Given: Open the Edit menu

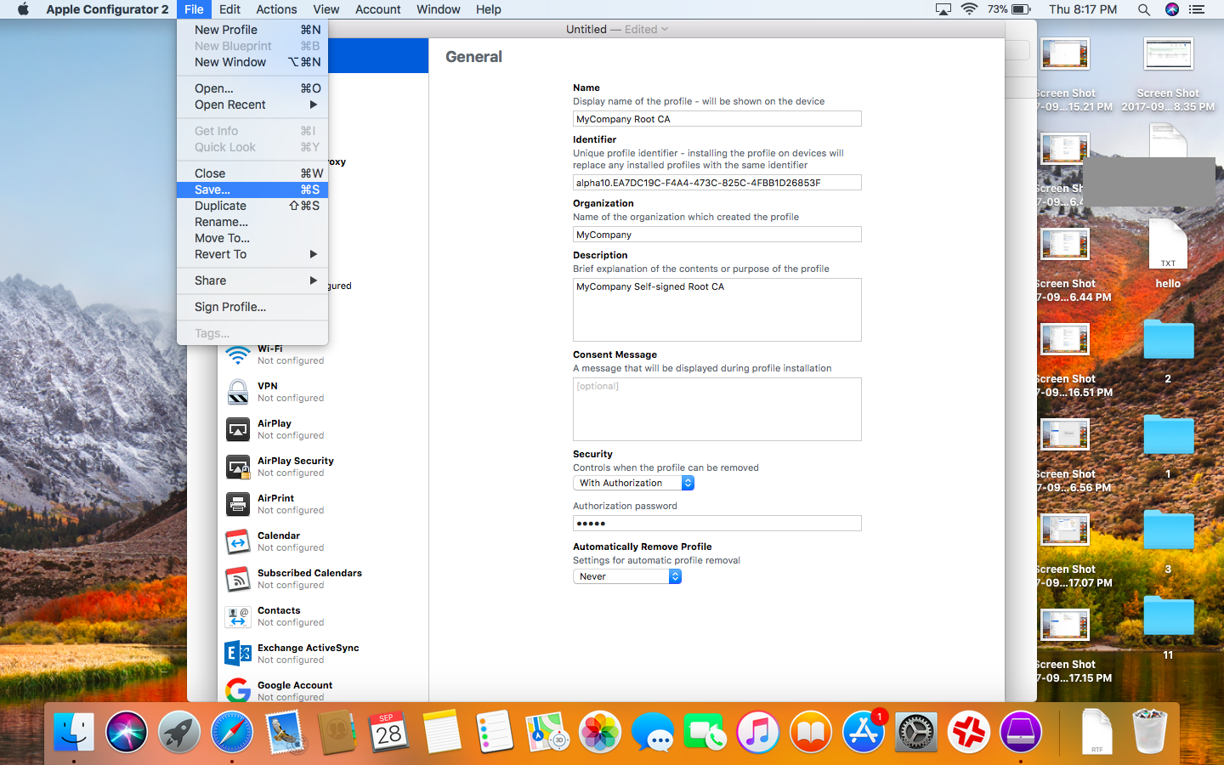Looking at the screenshot, I should 229,9.
